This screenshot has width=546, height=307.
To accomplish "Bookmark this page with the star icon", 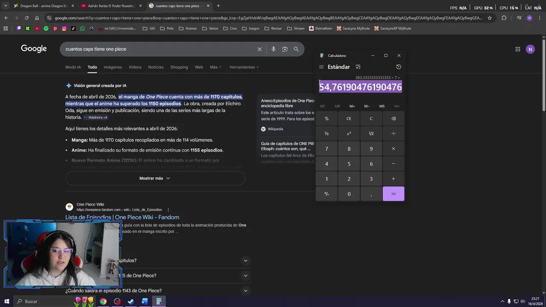I will [490, 18].
